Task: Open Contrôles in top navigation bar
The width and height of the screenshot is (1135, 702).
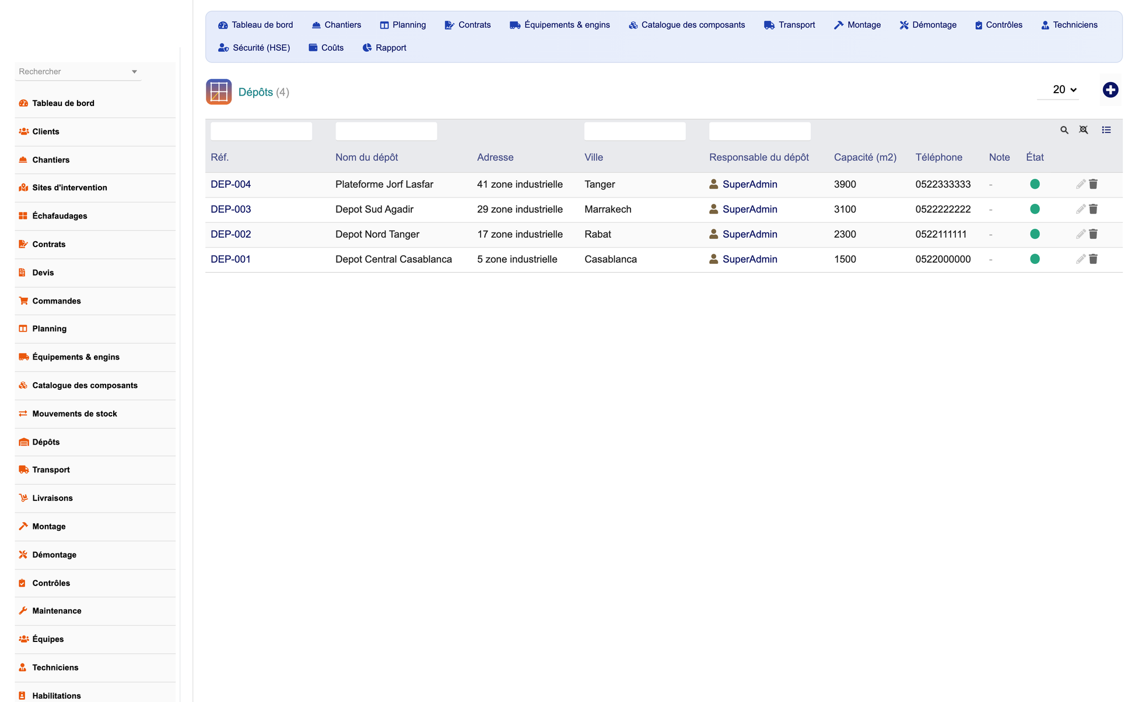Action: click(x=999, y=25)
